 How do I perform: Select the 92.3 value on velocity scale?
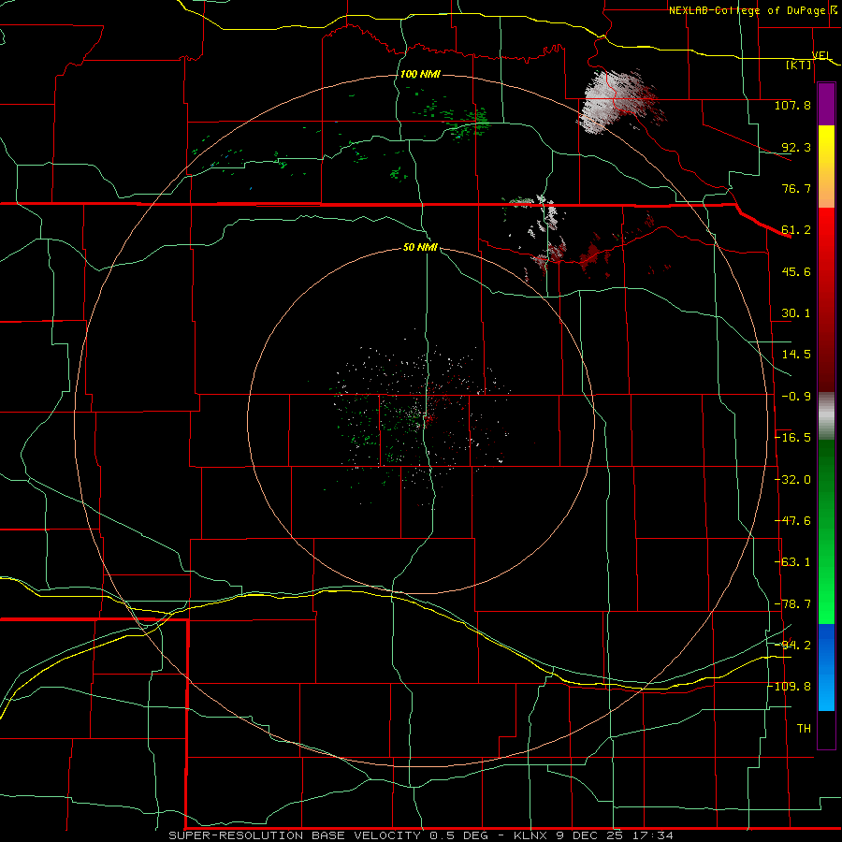pos(796,147)
